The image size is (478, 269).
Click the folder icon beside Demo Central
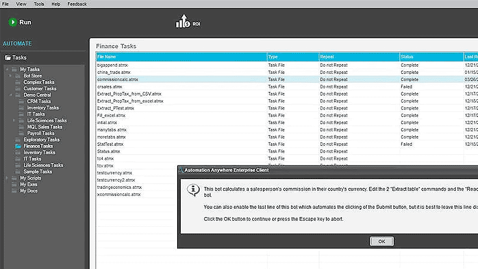18,95
